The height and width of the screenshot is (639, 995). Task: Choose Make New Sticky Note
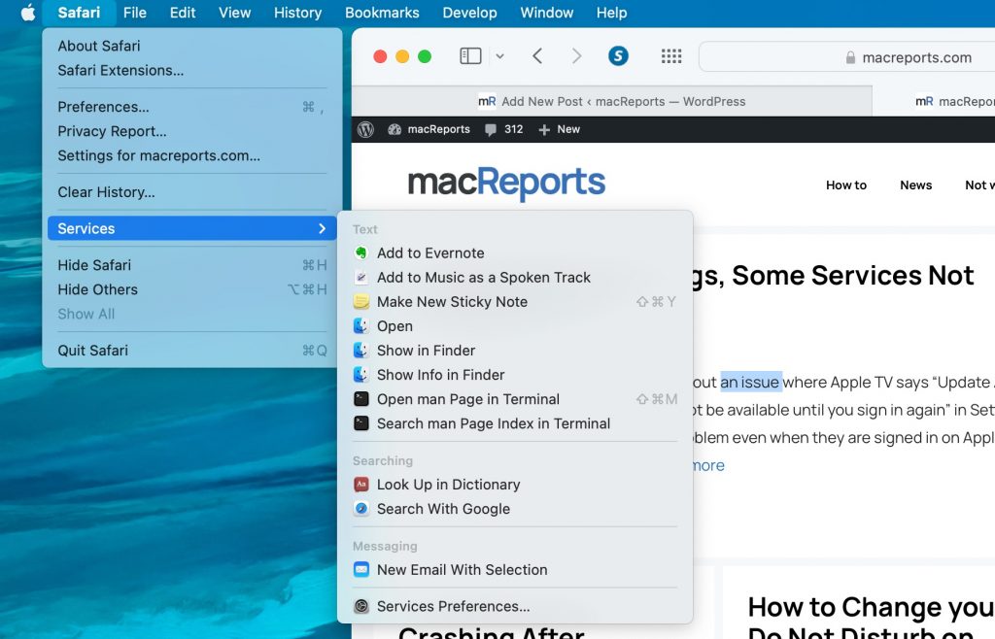click(515, 302)
